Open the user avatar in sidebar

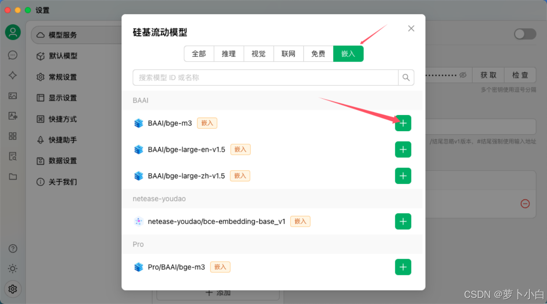click(13, 32)
